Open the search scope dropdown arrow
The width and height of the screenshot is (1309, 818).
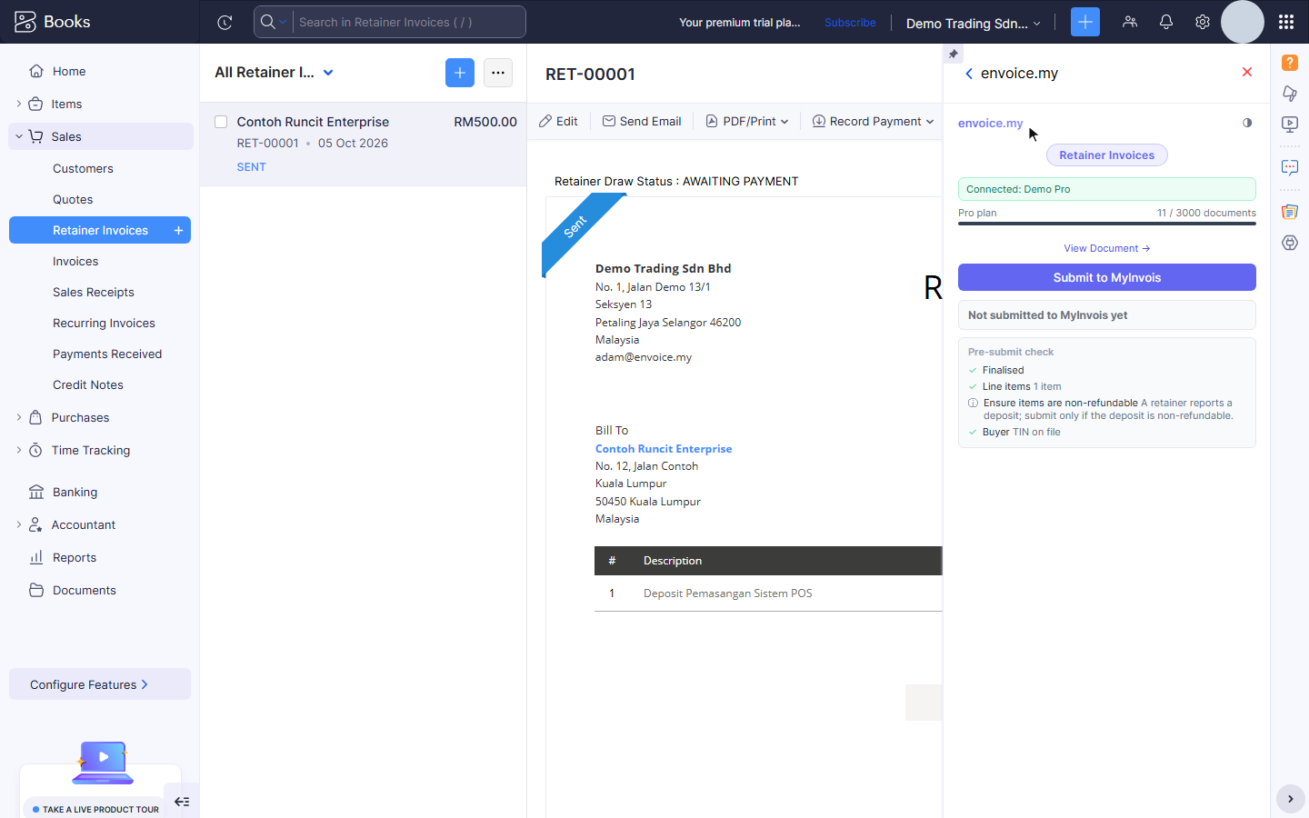click(x=284, y=23)
